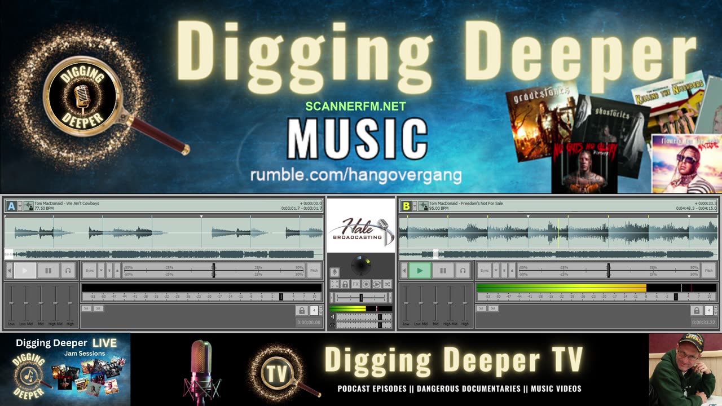
Task: Click Deck A waveform lock icon
Action: tap(28, 206)
